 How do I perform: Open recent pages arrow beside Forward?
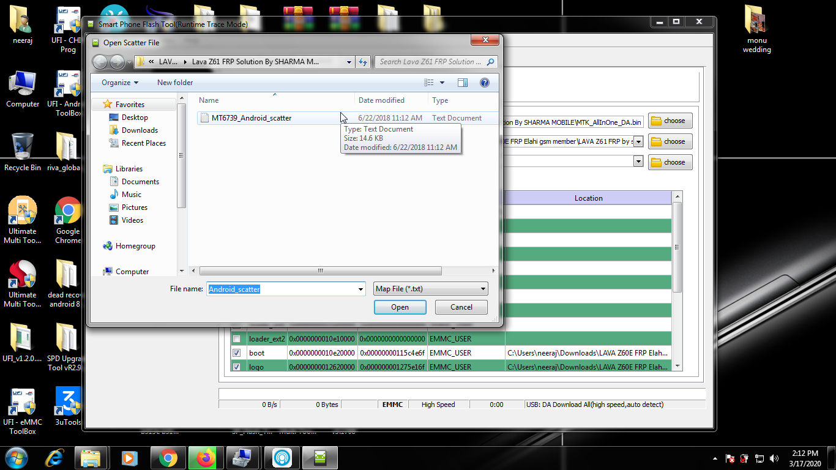coord(129,62)
